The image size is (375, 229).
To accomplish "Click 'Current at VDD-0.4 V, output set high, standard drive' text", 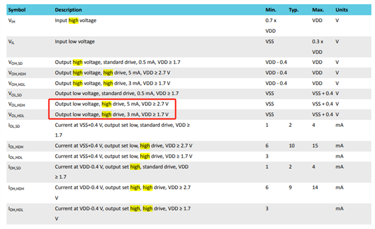I will (x=121, y=172).
